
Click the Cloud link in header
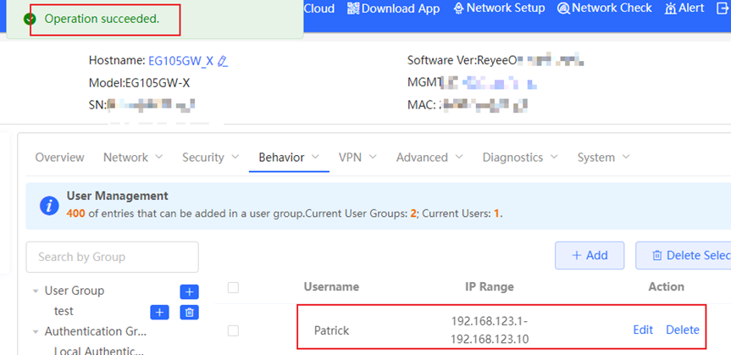(318, 8)
